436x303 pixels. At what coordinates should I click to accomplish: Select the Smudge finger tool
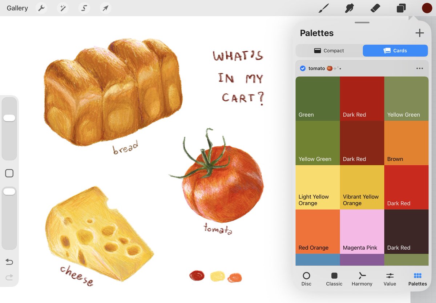coord(349,8)
